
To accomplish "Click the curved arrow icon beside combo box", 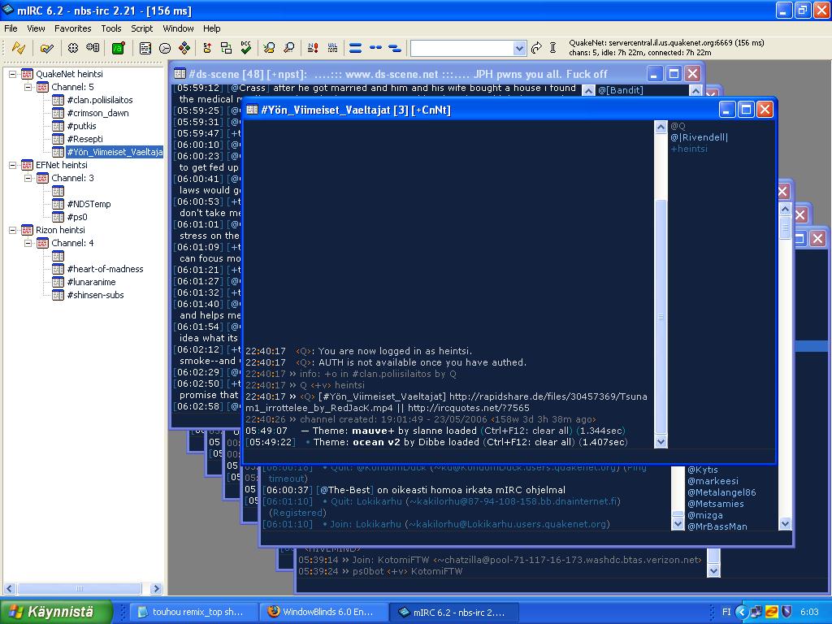I will point(536,48).
